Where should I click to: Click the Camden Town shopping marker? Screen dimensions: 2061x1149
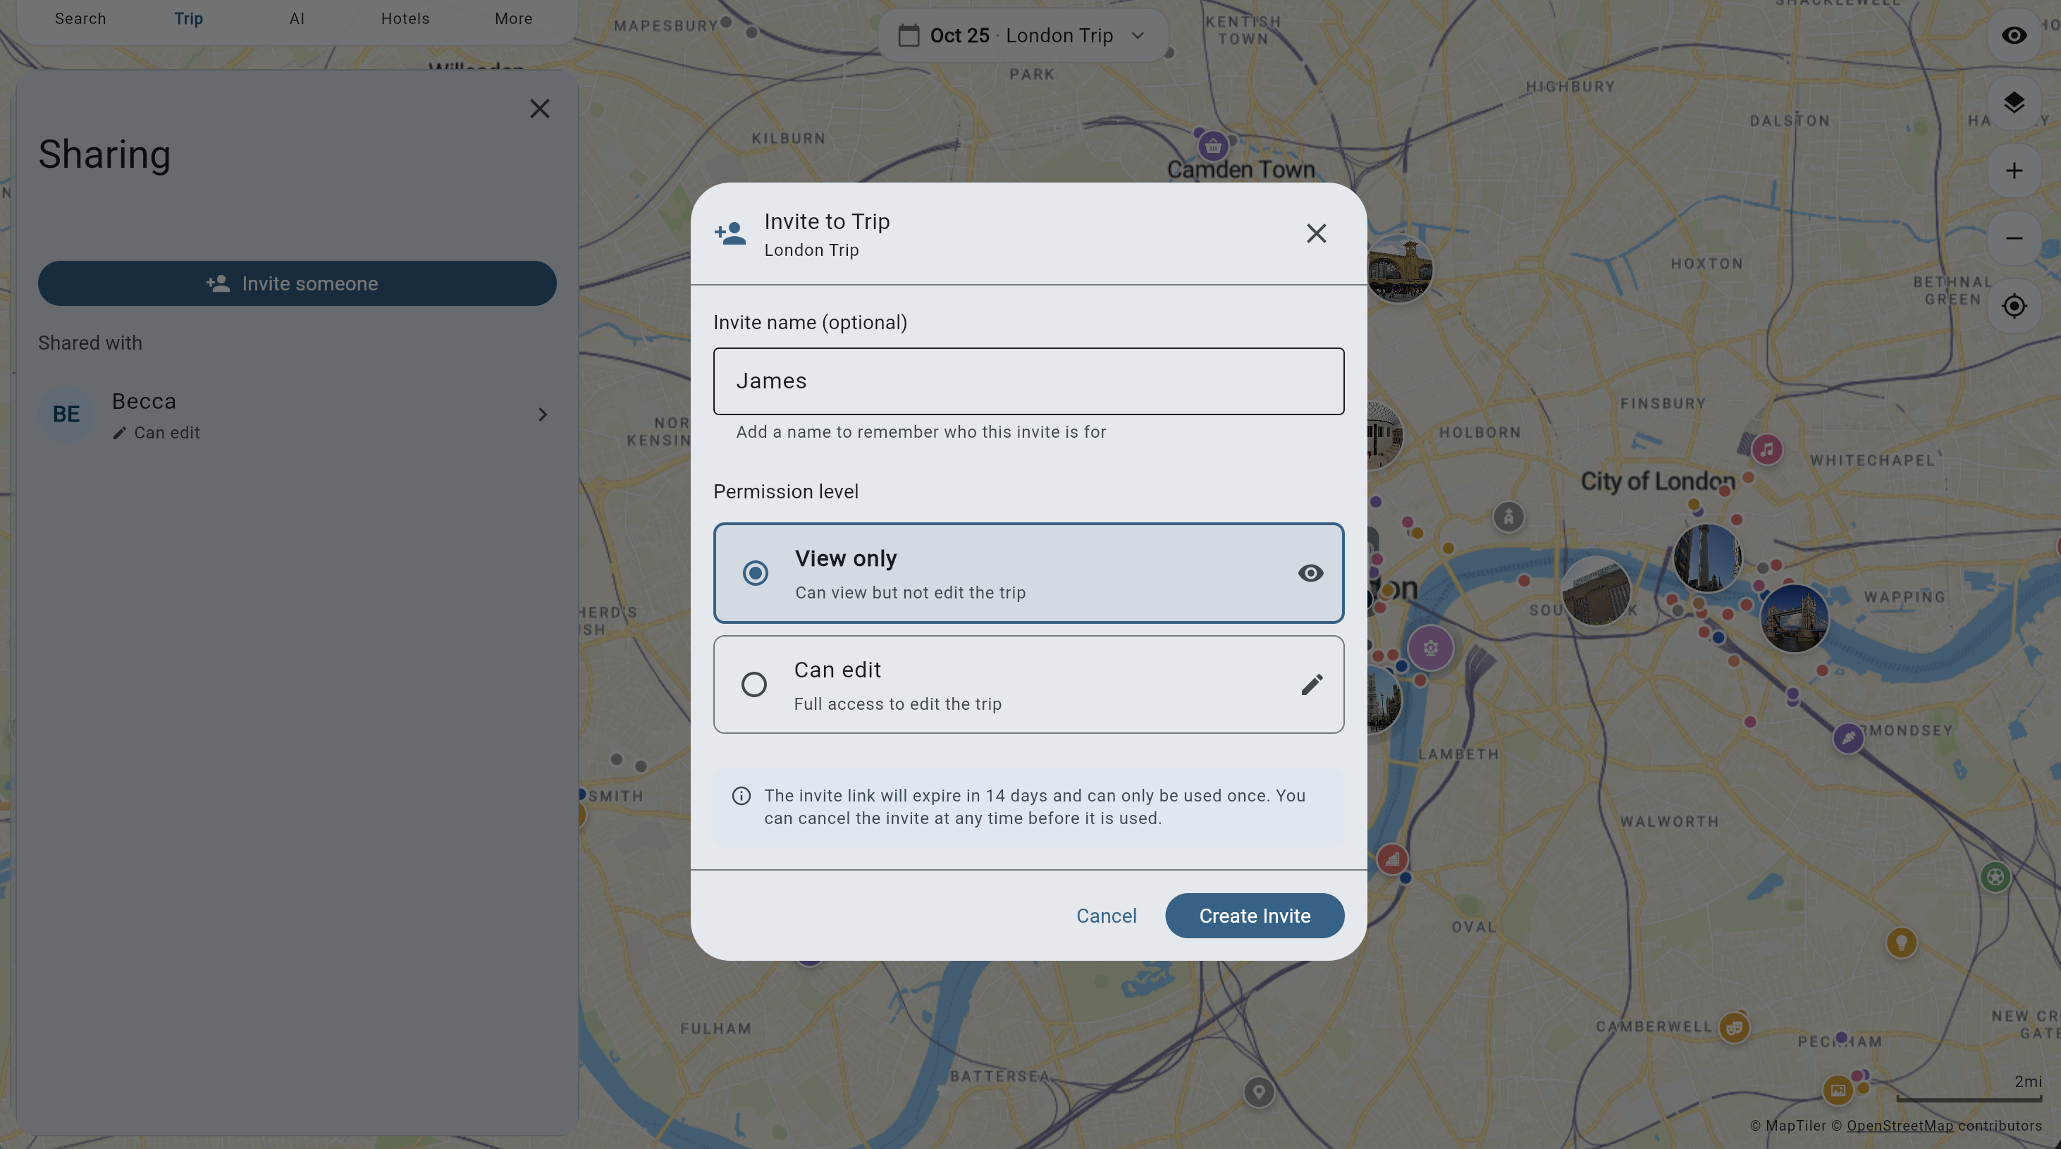pyautogui.click(x=1213, y=147)
